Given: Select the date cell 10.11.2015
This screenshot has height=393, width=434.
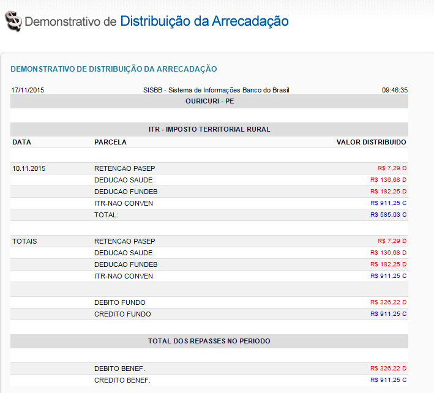Looking at the screenshot, I should click(29, 168).
